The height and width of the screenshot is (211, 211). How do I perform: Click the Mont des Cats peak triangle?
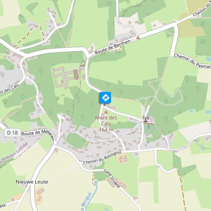[105, 112]
